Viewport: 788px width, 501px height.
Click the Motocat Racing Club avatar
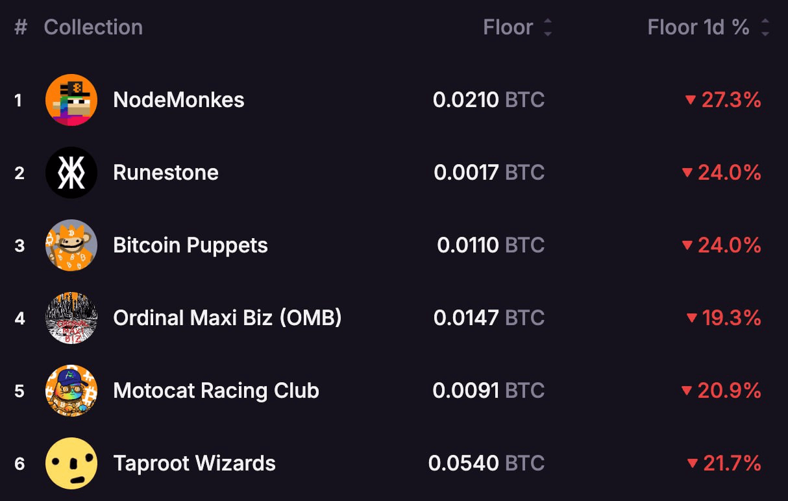click(x=71, y=391)
